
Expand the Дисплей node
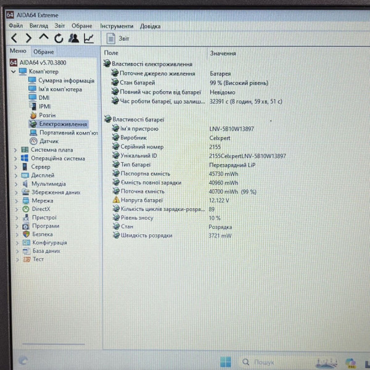(x=16, y=176)
